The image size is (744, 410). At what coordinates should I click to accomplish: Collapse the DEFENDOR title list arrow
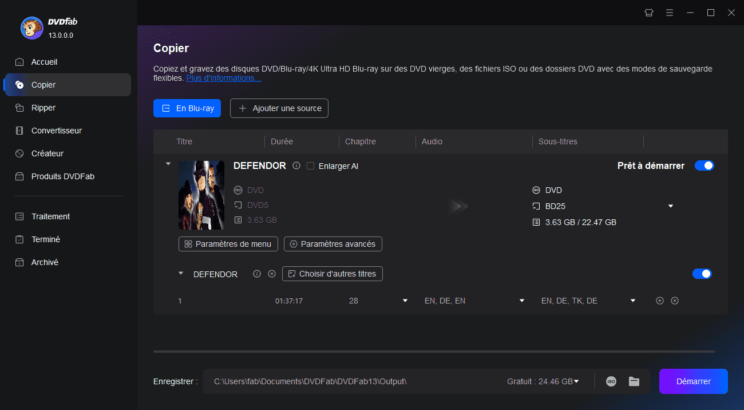pyautogui.click(x=181, y=273)
